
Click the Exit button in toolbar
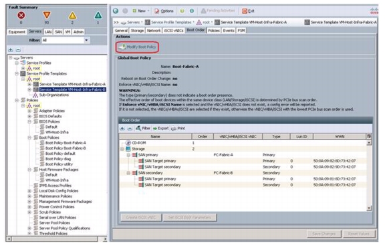[x=248, y=11]
